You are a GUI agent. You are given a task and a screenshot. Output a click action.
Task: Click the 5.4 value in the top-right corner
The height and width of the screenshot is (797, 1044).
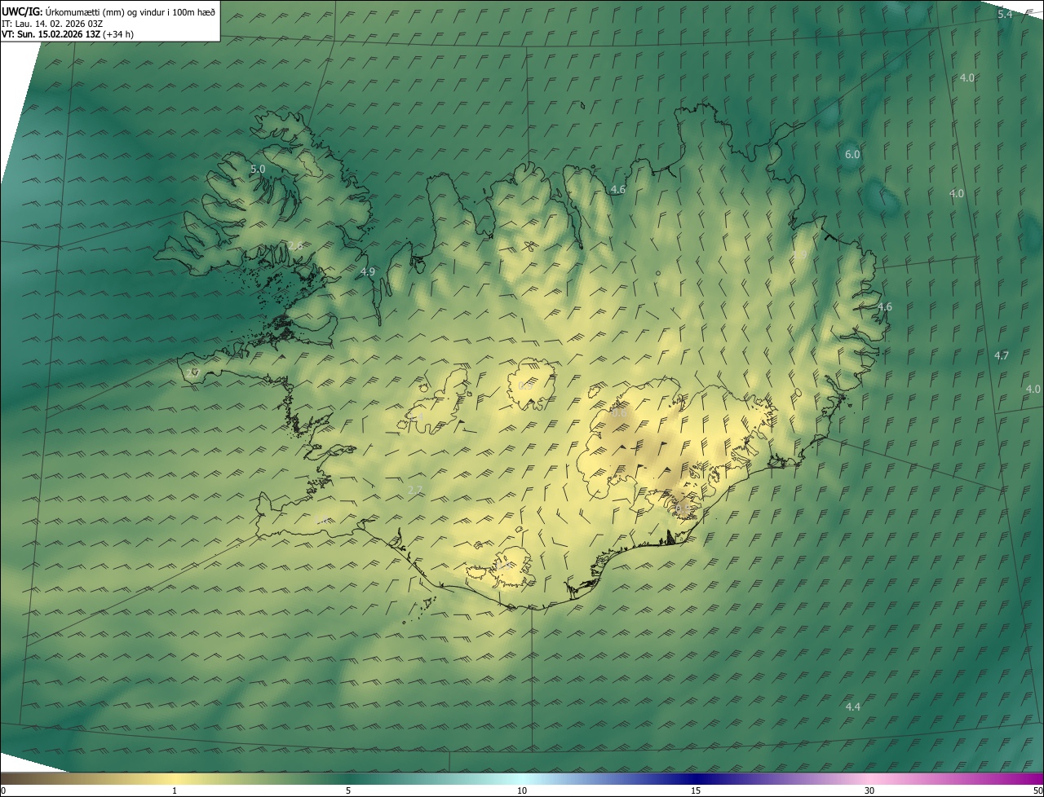tap(1005, 15)
